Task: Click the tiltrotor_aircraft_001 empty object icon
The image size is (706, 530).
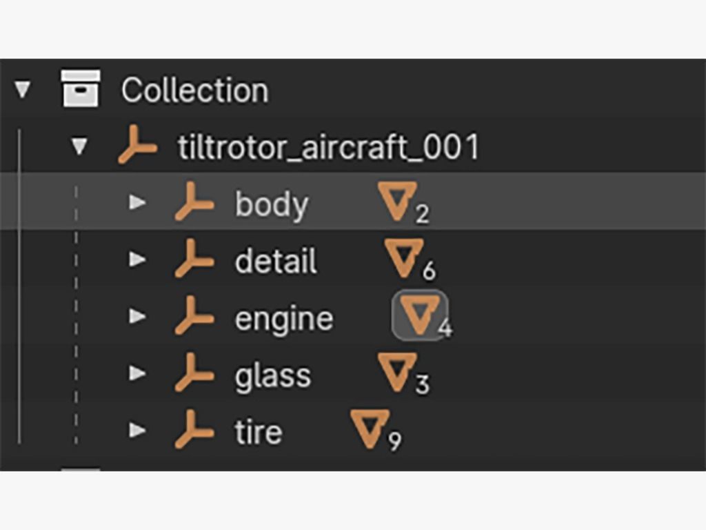Action: pyautogui.click(x=137, y=147)
